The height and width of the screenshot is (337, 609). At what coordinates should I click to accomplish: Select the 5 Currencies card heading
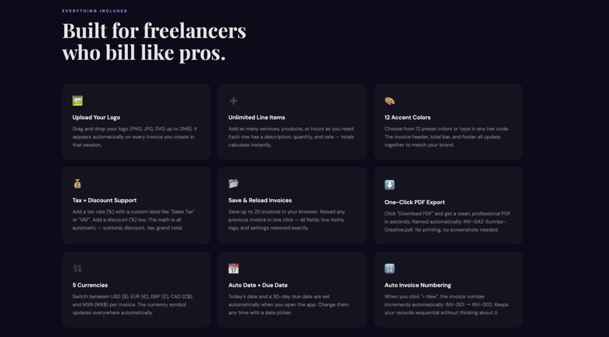[90, 285]
